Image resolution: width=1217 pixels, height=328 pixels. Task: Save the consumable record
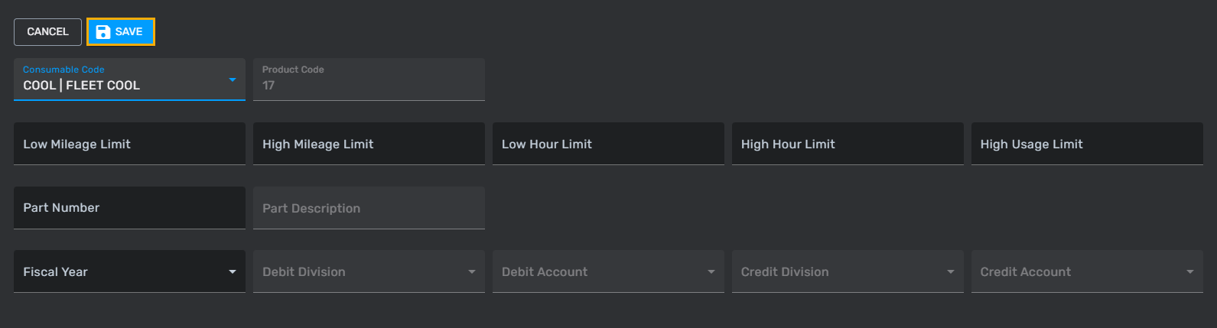click(121, 32)
